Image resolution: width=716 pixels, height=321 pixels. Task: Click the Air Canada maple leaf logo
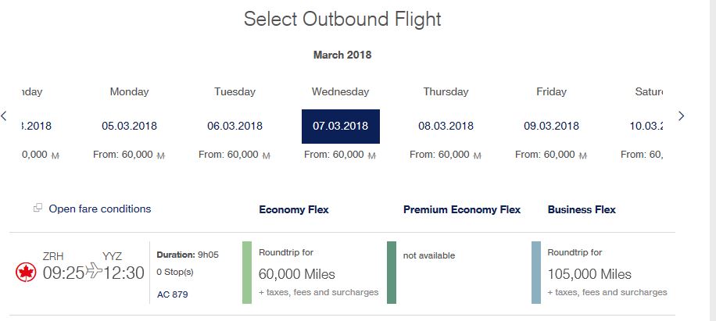point(26,272)
